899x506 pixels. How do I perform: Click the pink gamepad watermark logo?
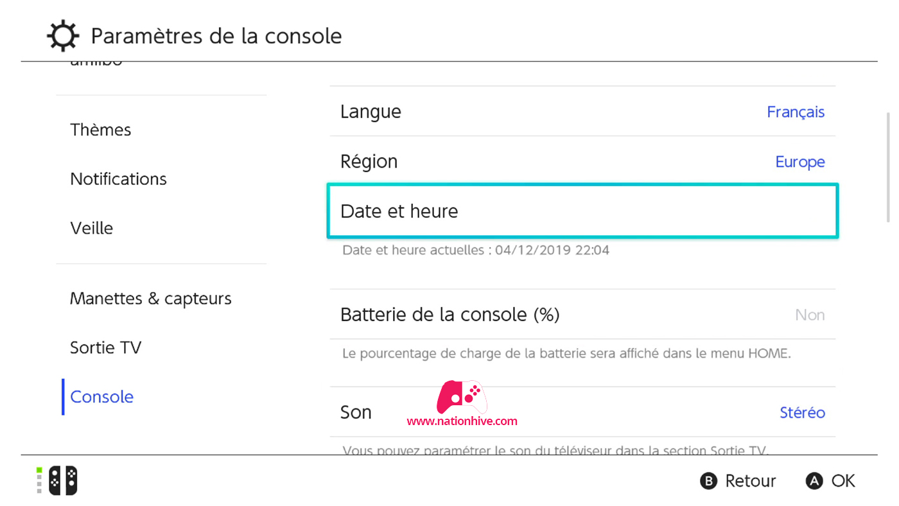coord(462,397)
